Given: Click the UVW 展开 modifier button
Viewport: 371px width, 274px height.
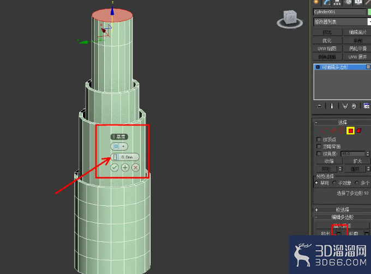Looking at the screenshot, I should [x=357, y=57].
